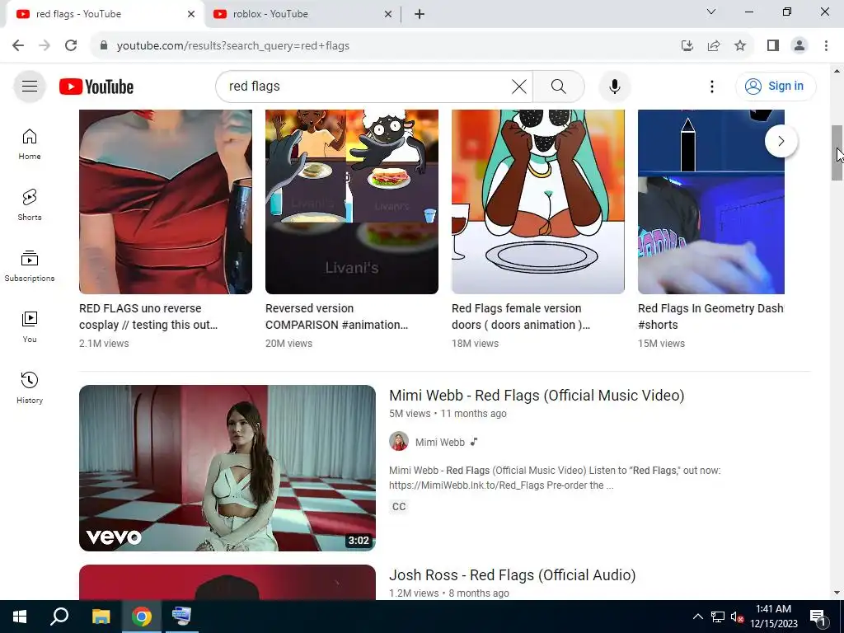
Task: Open the YouTube hamburger guide menu
Action: (x=30, y=86)
